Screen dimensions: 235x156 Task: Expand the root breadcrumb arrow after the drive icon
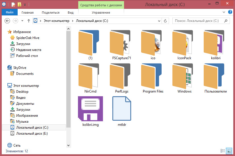point(40,21)
